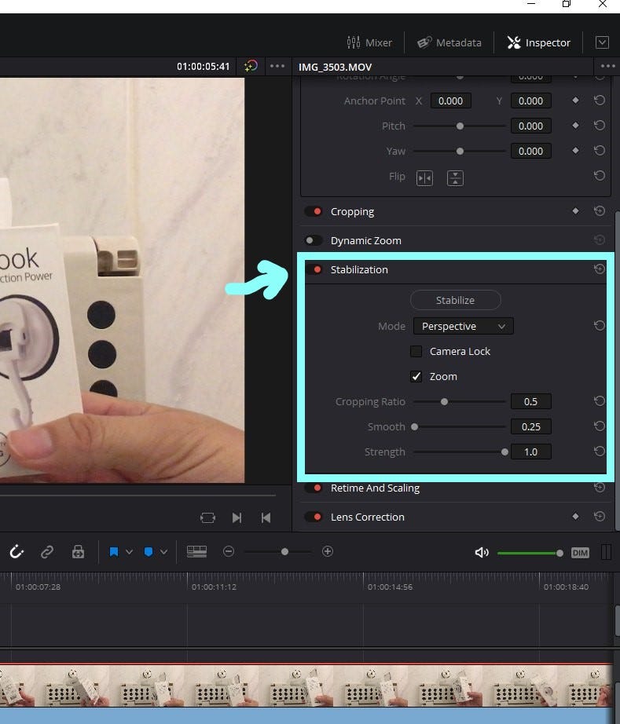This screenshot has height=724, width=620.
Task: Adjust the Cropping Ratio slider
Action: tap(444, 402)
